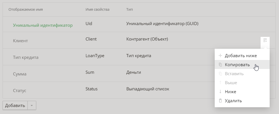Image resolution: width=279 pixels, height=114 pixels.
Task: Click the Добавить button below the table
Action: (15, 106)
